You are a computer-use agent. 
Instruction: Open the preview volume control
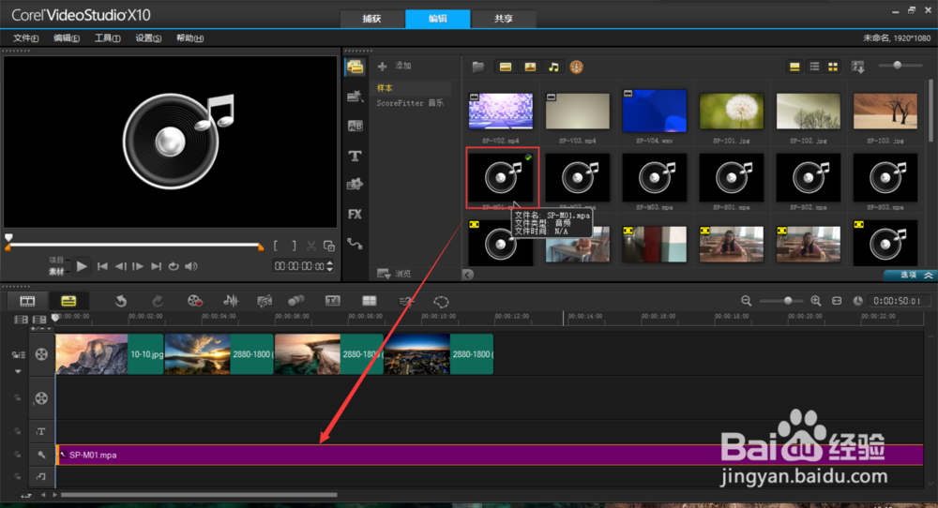pyautogui.click(x=191, y=266)
